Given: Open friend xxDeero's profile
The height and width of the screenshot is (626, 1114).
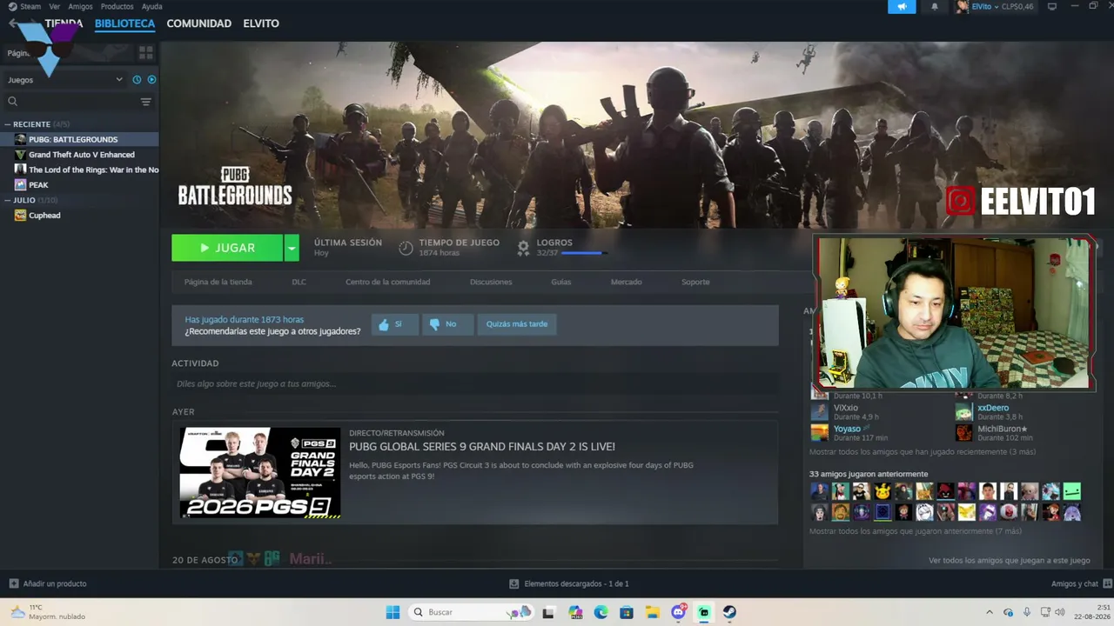Looking at the screenshot, I should click(x=993, y=408).
